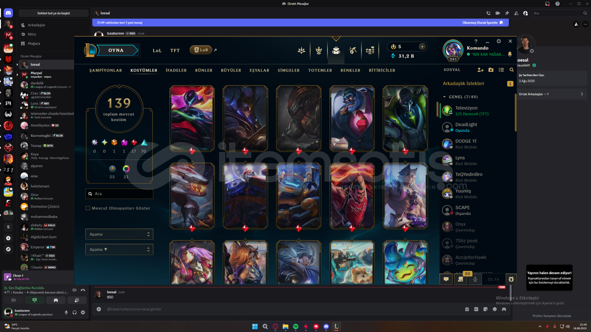
Task: Open Marpel direct message
Action: pos(46,75)
